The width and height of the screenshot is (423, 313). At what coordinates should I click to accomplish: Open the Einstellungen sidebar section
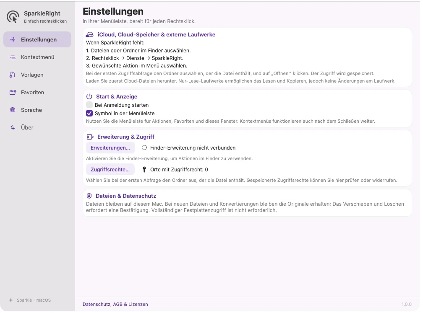click(x=37, y=39)
